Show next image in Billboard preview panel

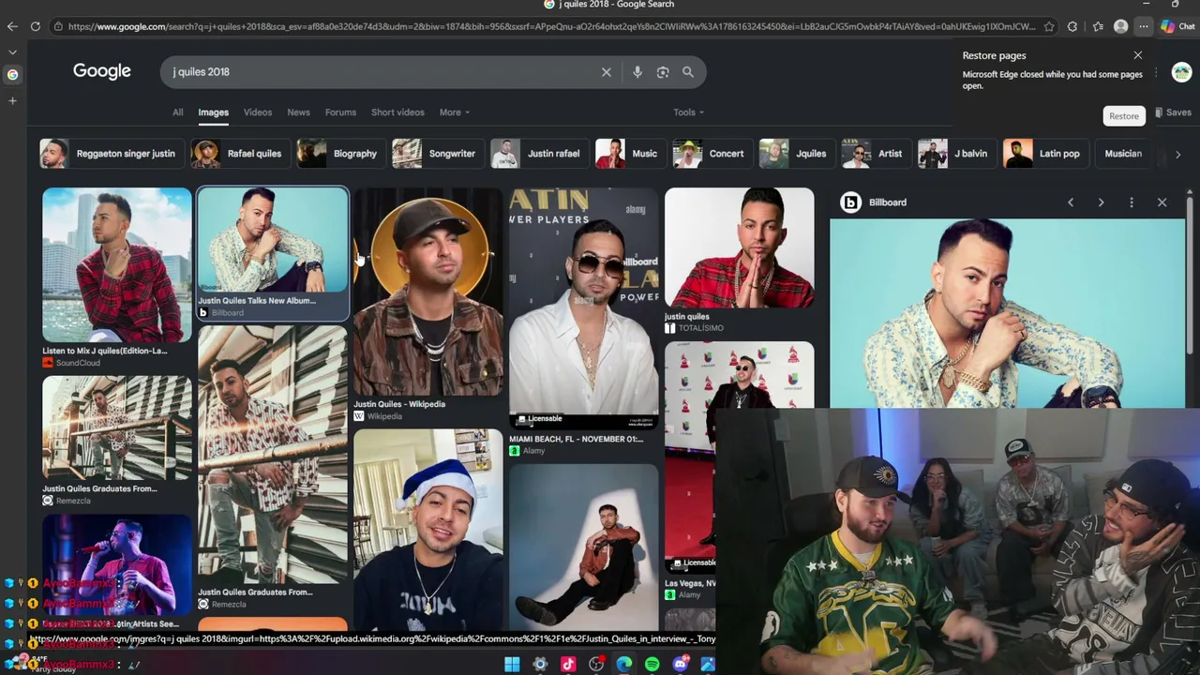1101,202
